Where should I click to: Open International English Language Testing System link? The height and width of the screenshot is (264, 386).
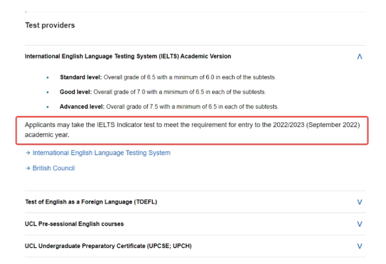coord(101,153)
